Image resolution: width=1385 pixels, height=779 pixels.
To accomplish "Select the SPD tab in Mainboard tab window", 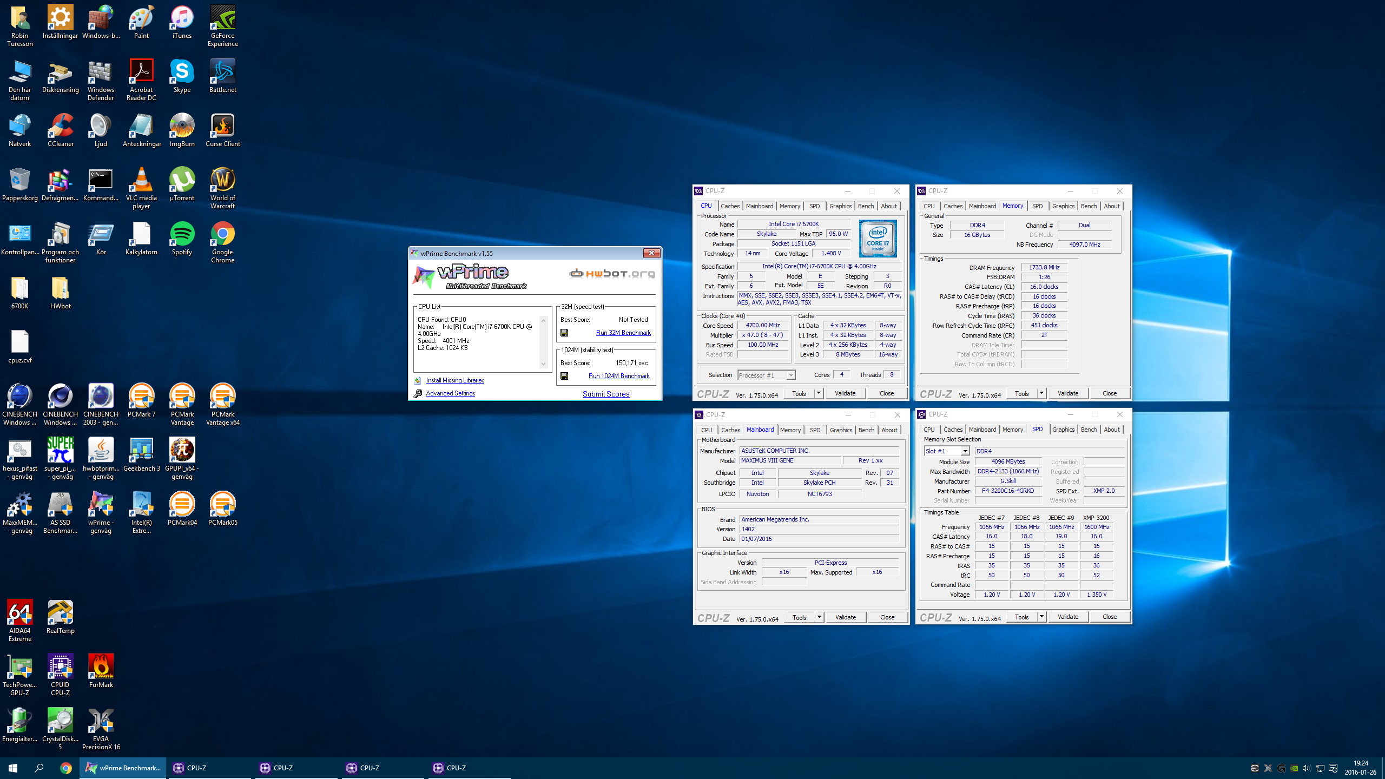I will coord(815,430).
